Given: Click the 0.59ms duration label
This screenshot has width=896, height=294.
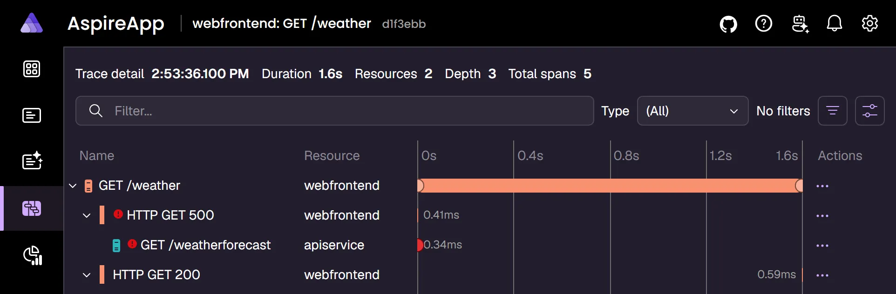Looking at the screenshot, I should pos(777,274).
